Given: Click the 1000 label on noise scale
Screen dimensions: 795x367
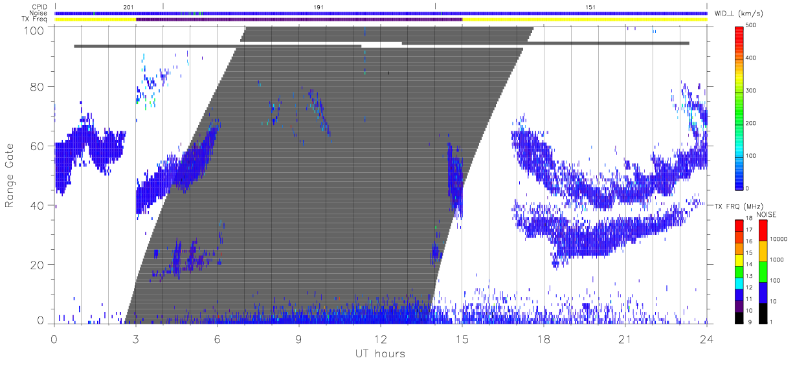Looking at the screenshot, I should click(776, 260).
